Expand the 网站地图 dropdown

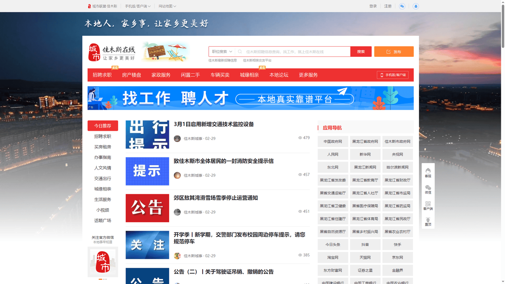point(167,6)
